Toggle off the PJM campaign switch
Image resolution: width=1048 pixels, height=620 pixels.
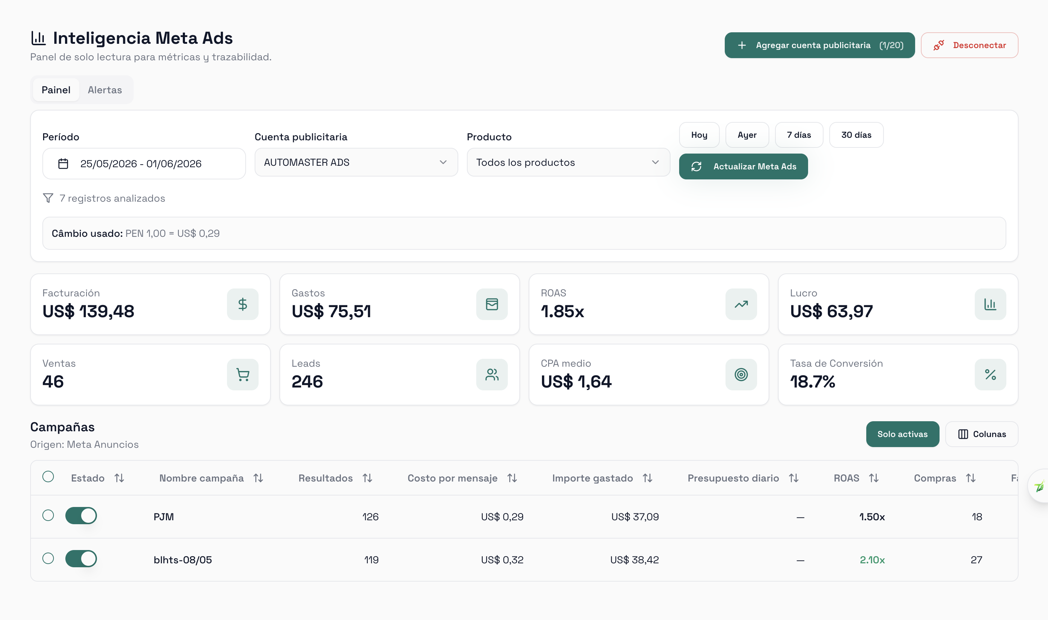click(x=81, y=516)
